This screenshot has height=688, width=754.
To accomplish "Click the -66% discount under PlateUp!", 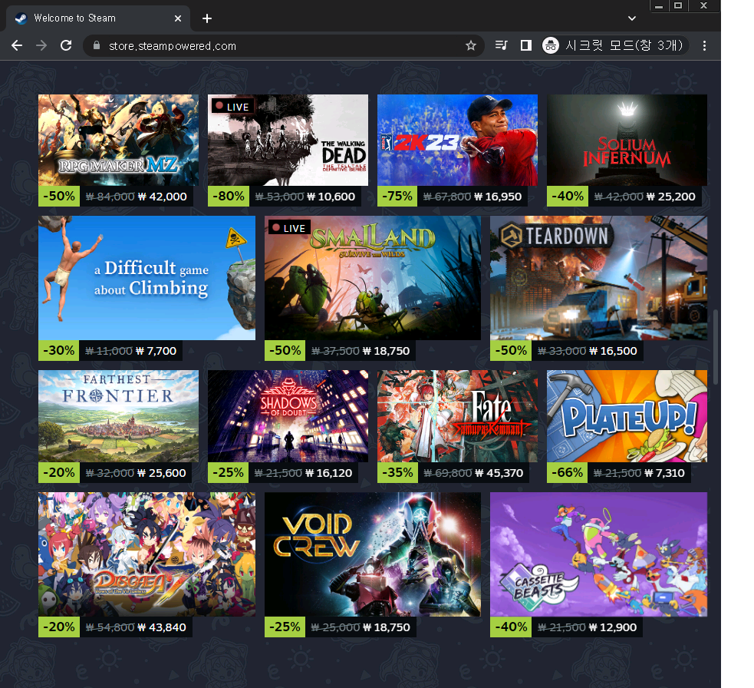I will [568, 472].
